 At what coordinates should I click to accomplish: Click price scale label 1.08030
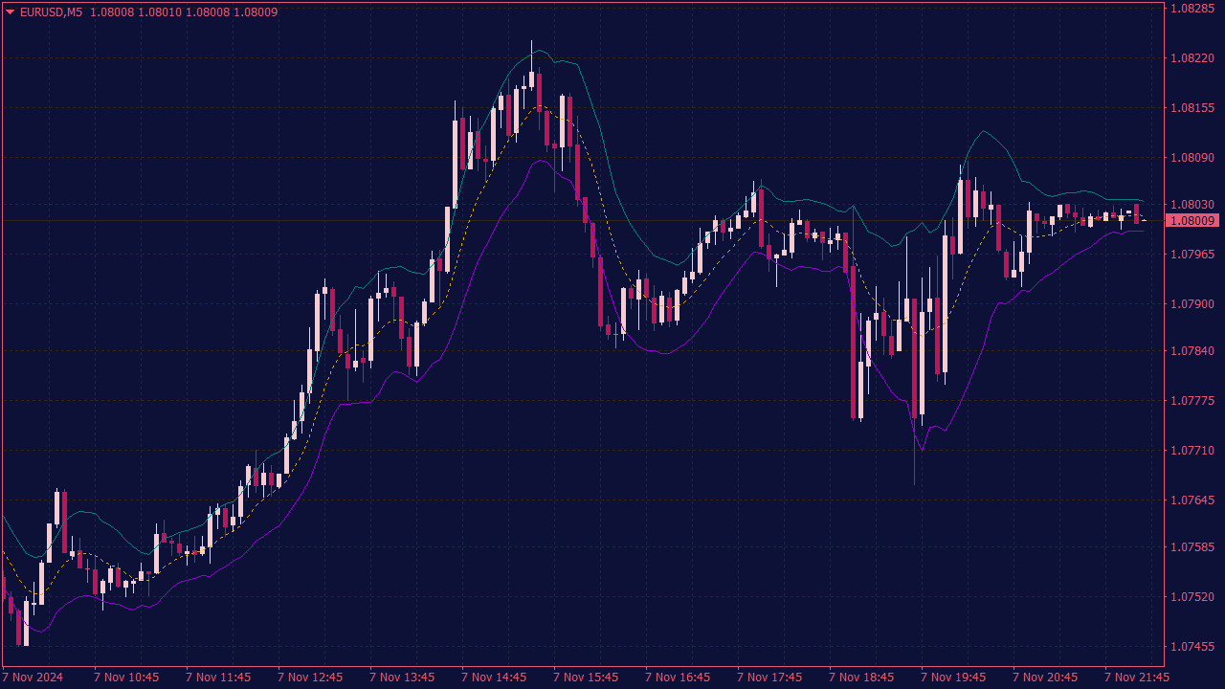click(x=1192, y=205)
